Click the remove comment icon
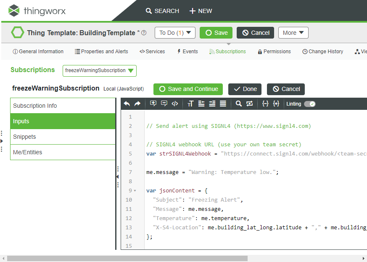This screenshot has width=367, height=262. 164,104
